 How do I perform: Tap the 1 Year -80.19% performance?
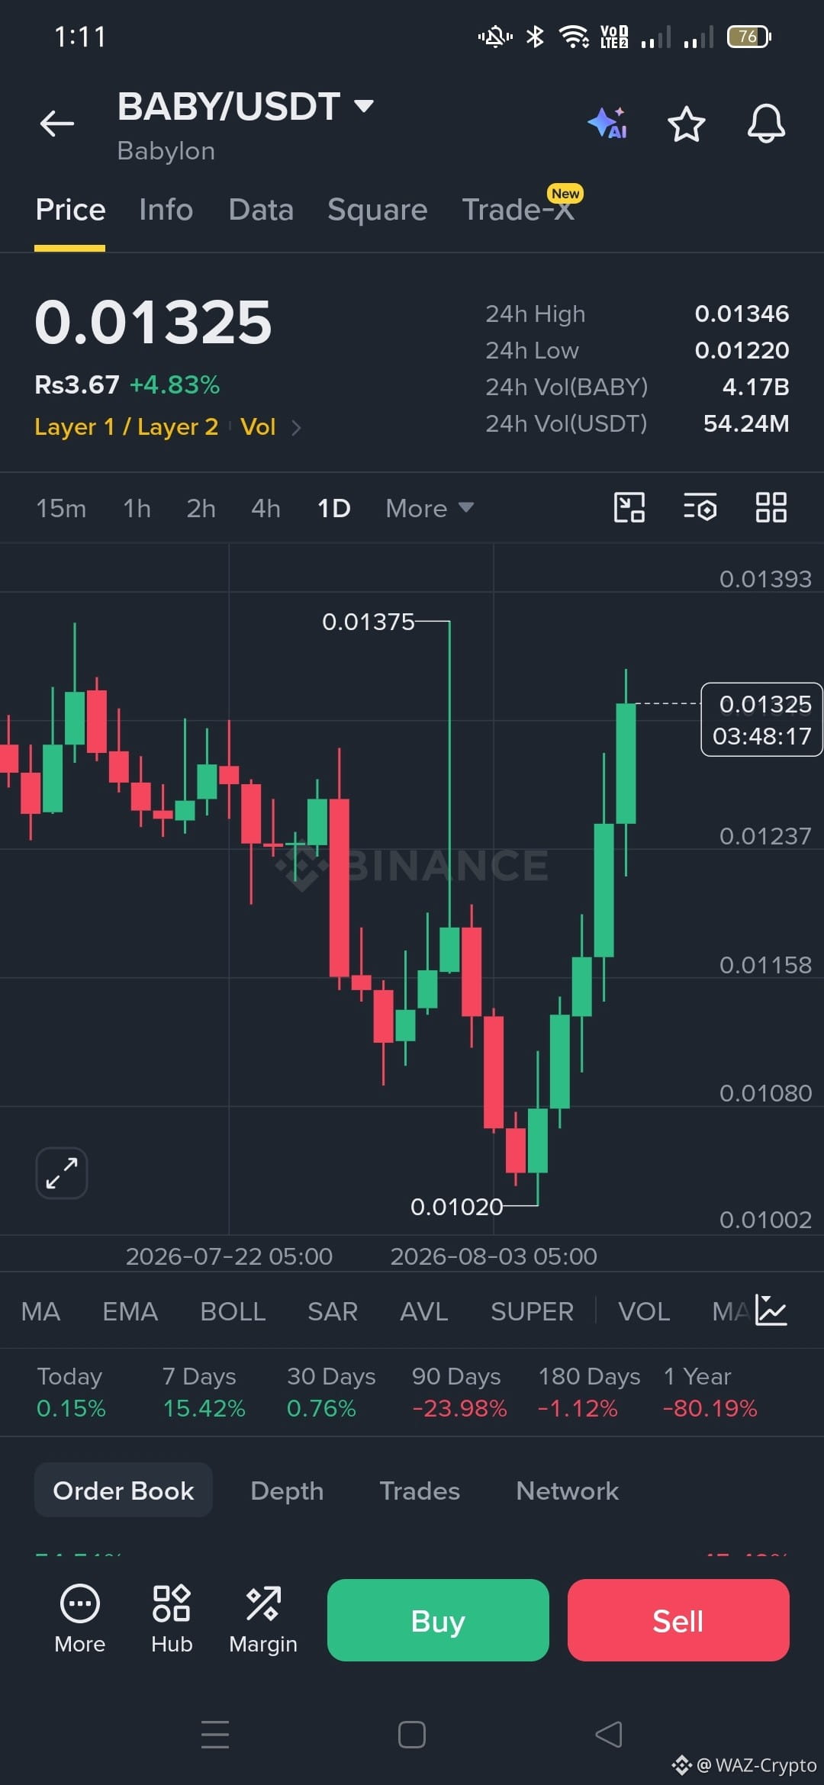click(x=710, y=1392)
